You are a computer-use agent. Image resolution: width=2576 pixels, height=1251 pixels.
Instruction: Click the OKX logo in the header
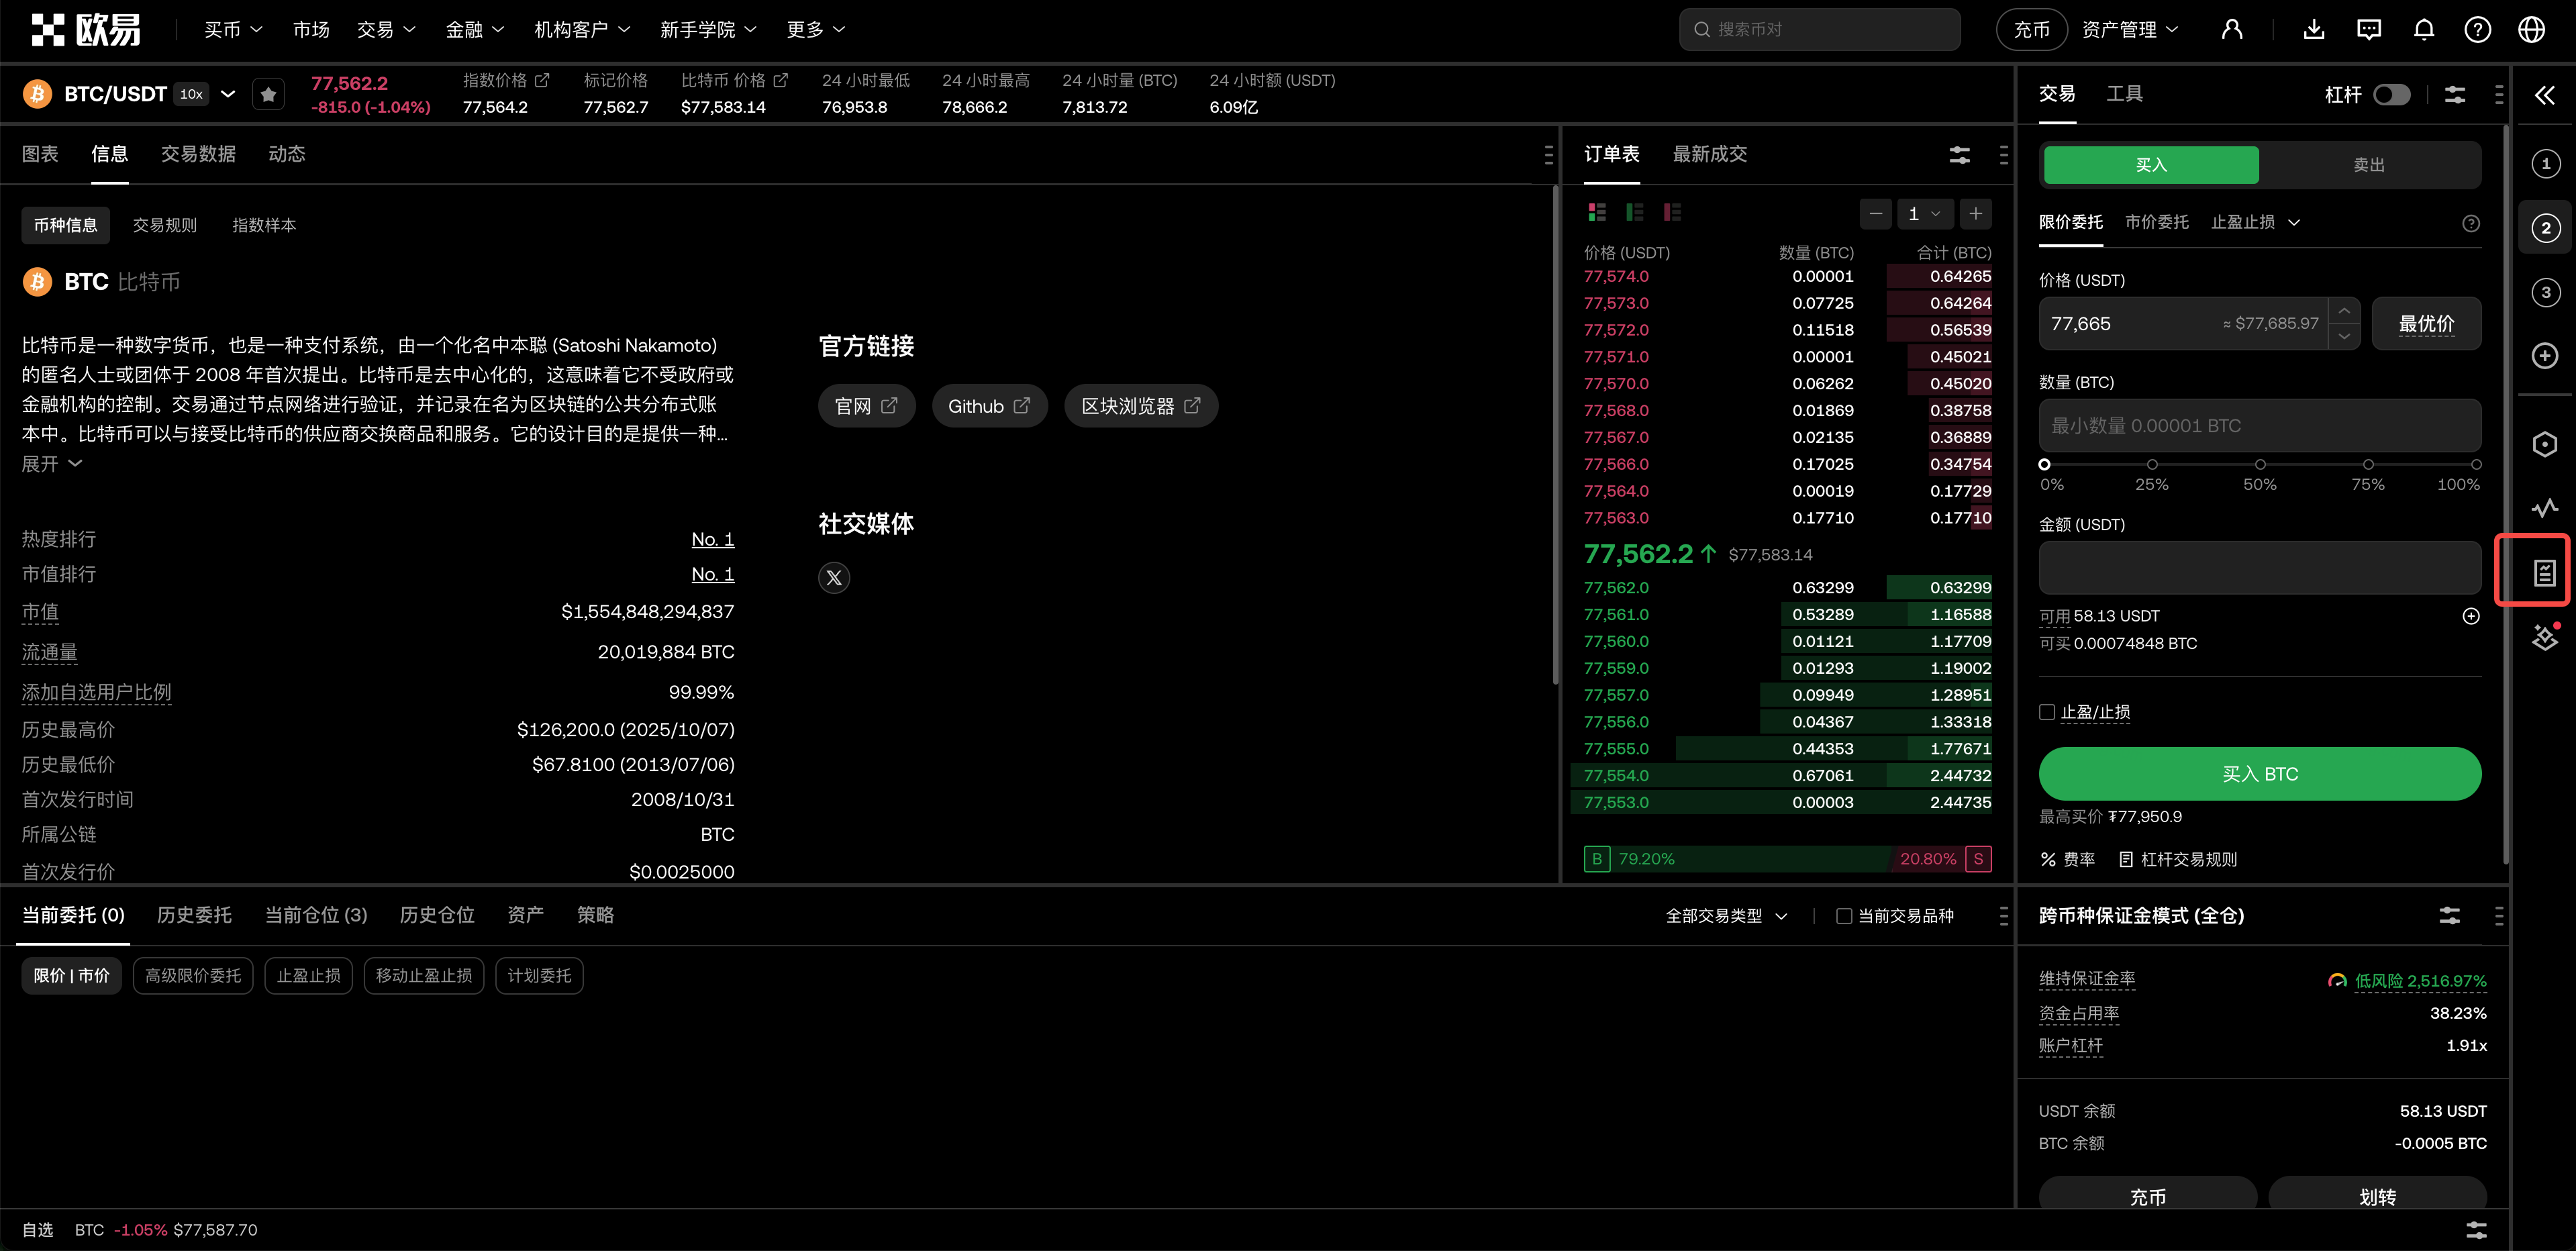pyautogui.click(x=86, y=30)
